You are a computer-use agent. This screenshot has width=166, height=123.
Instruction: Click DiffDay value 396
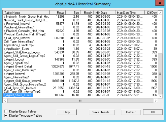154,95
